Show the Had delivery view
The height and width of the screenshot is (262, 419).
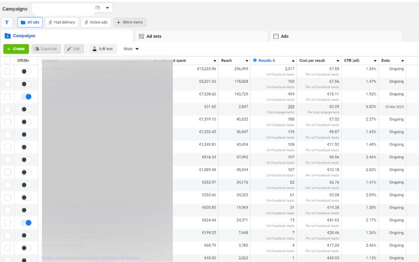[x=61, y=22]
